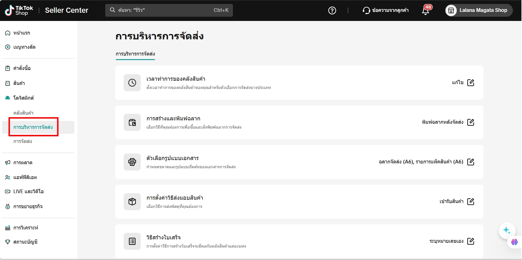Click the search magnifier icon
The width and height of the screenshot is (522, 260).
point(113,10)
